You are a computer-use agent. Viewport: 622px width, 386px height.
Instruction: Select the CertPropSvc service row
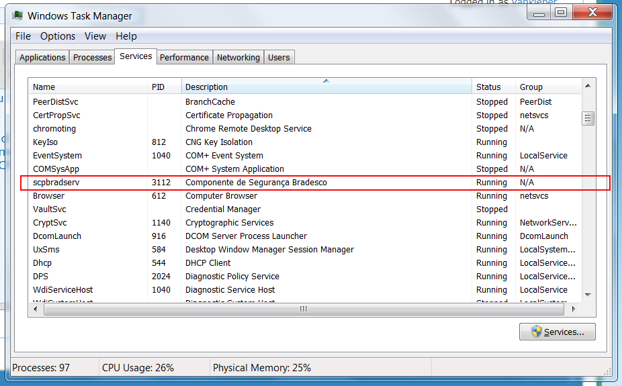pyautogui.click(x=304, y=115)
